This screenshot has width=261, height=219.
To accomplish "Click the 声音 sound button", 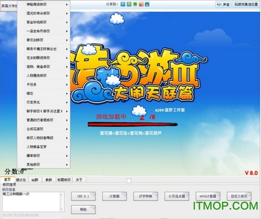I will click(223, 5).
